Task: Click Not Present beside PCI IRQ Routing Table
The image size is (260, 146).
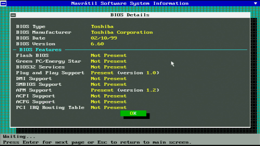Action: click(108, 107)
